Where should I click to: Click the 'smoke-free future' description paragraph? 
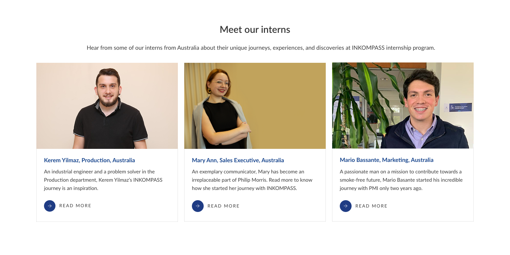(x=401, y=180)
